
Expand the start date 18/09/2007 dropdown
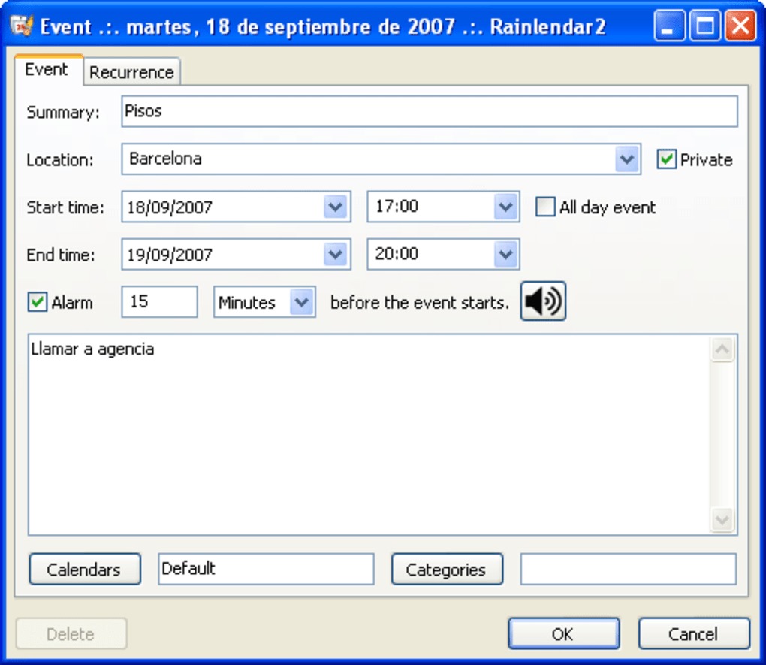coord(336,207)
